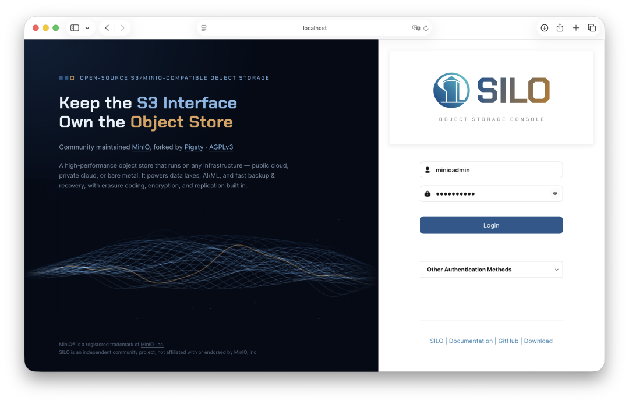Viewport: 629px width, 404px height.
Task: Click the 'Keep the S3 Interface' heading
Action: pyautogui.click(x=148, y=103)
